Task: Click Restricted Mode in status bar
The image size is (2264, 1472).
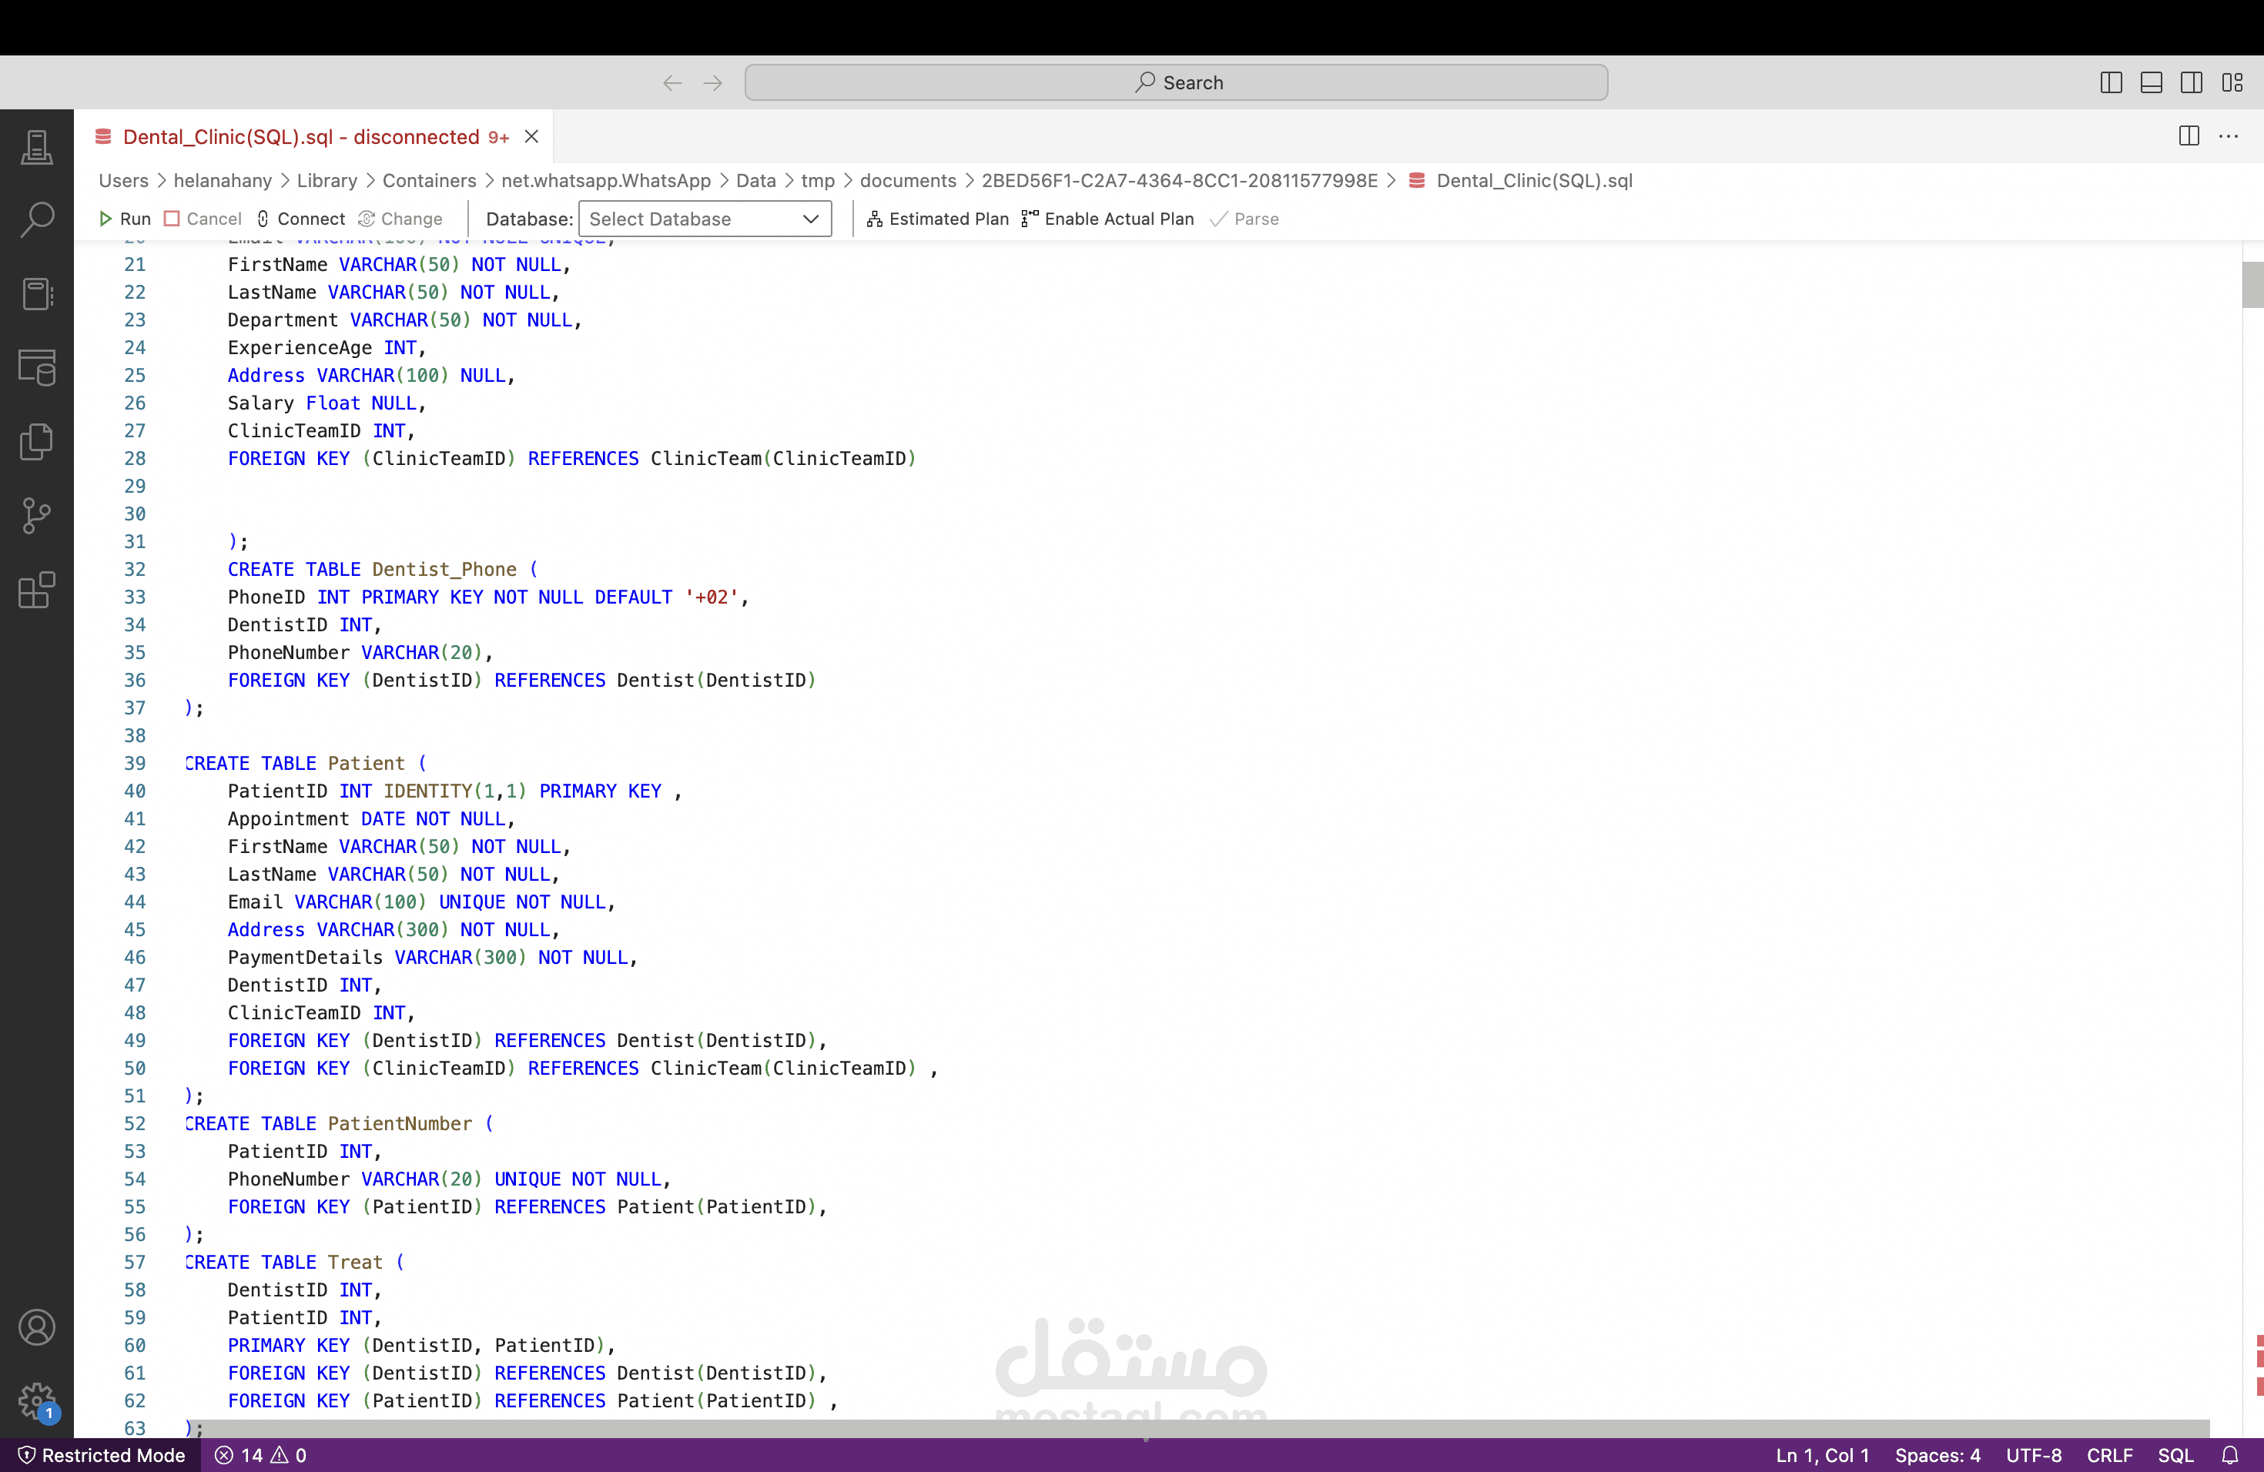Action: [101, 1455]
